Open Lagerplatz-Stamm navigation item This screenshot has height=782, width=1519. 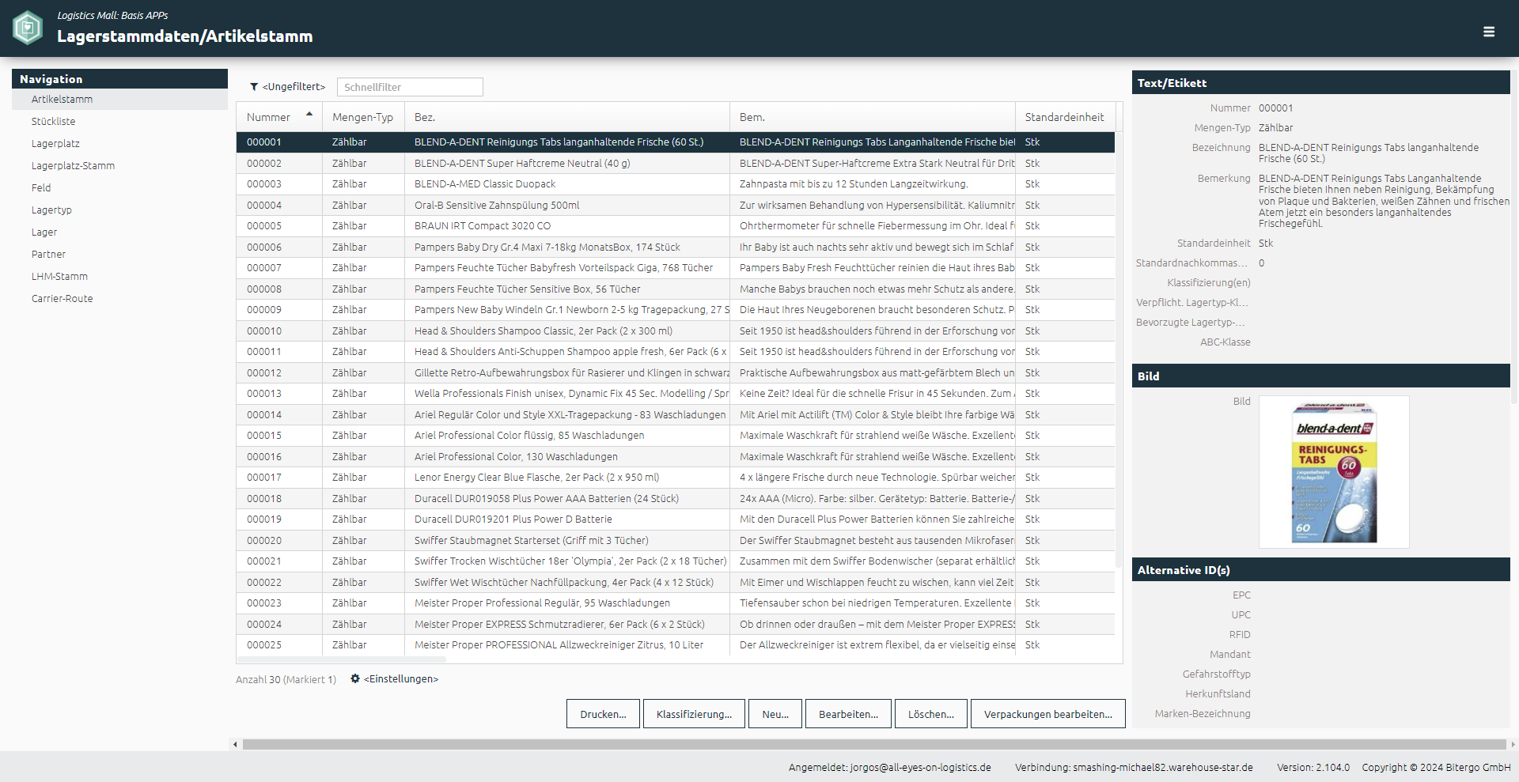point(119,165)
